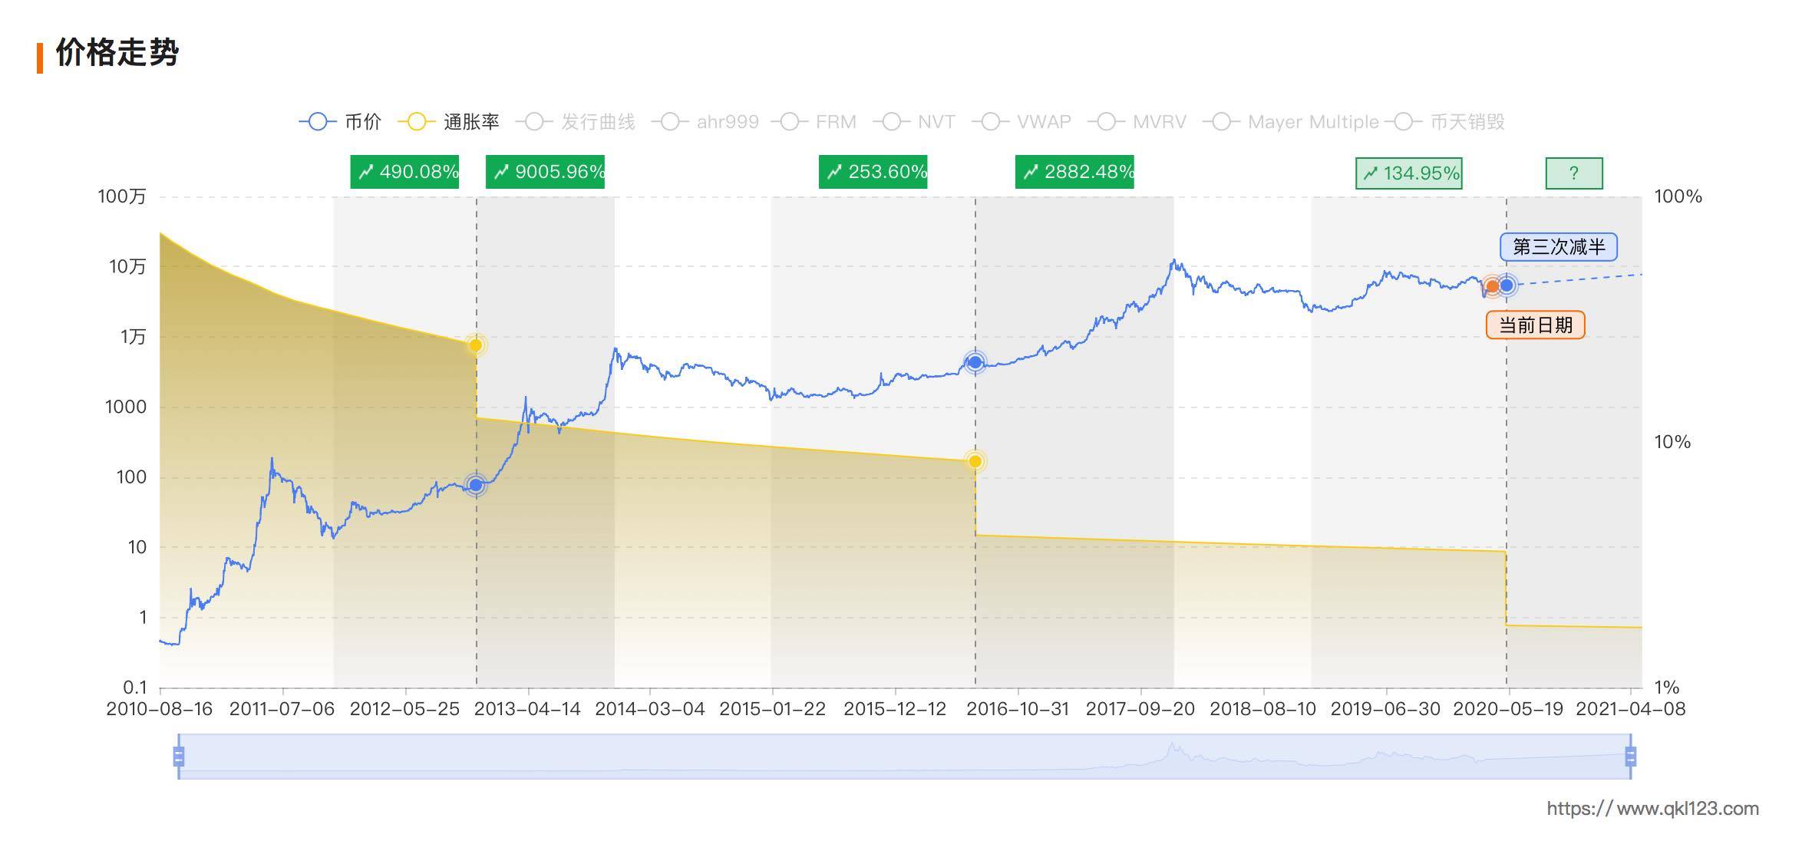The image size is (1802, 841).
Task: Click the question mark prediction badge
Action: 1574,173
